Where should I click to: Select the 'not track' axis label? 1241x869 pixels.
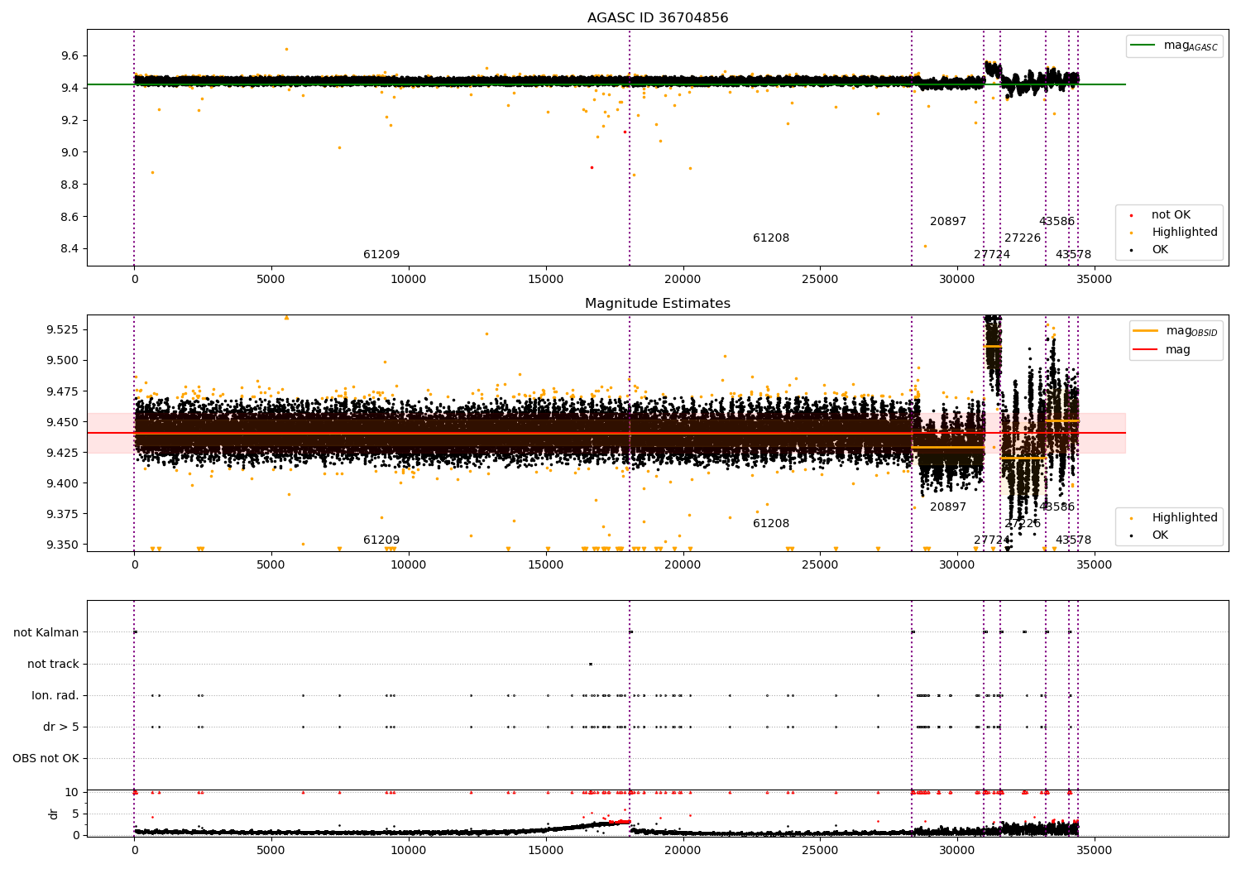tap(53, 664)
